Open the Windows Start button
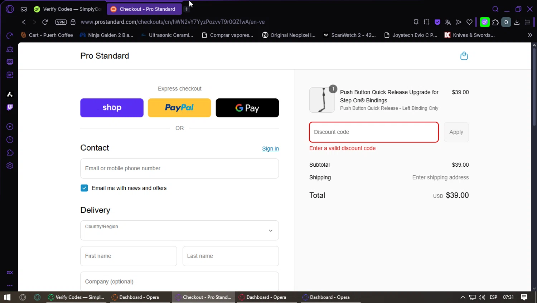537x303 pixels. point(7,297)
